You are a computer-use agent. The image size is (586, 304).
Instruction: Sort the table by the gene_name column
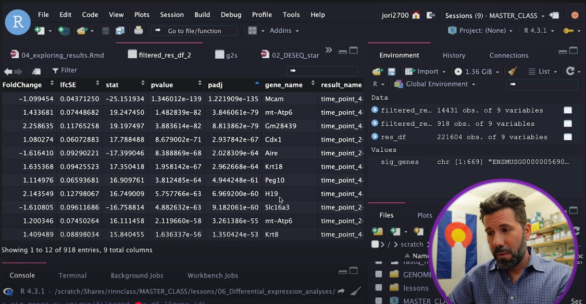pyautogui.click(x=289, y=85)
